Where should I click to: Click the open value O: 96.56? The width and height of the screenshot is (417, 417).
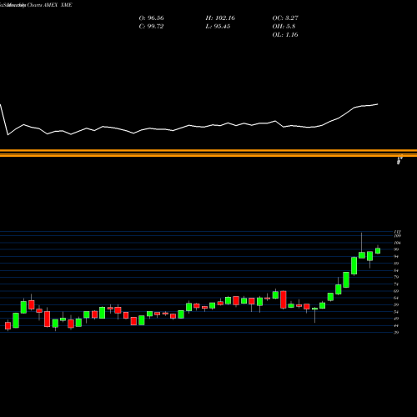pos(151,18)
